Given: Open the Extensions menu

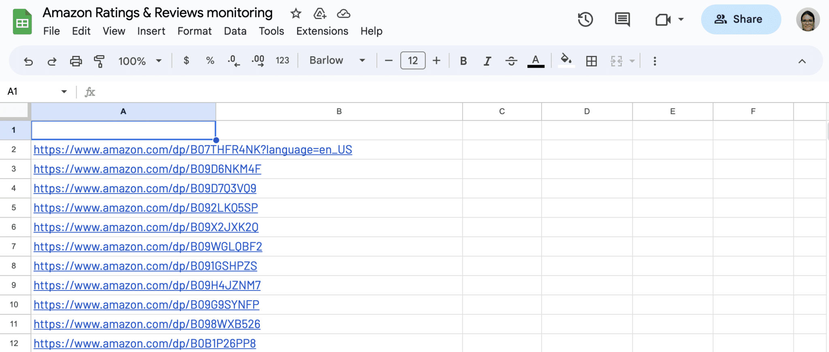Looking at the screenshot, I should point(322,31).
